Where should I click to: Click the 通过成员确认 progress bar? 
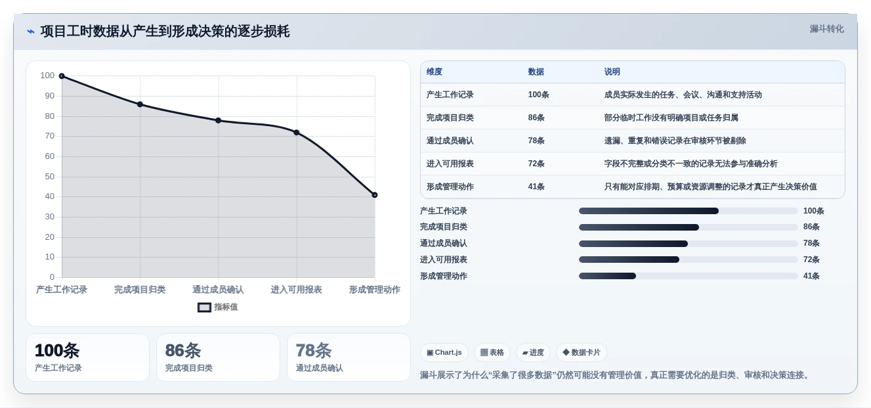pyautogui.click(x=689, y=244)
